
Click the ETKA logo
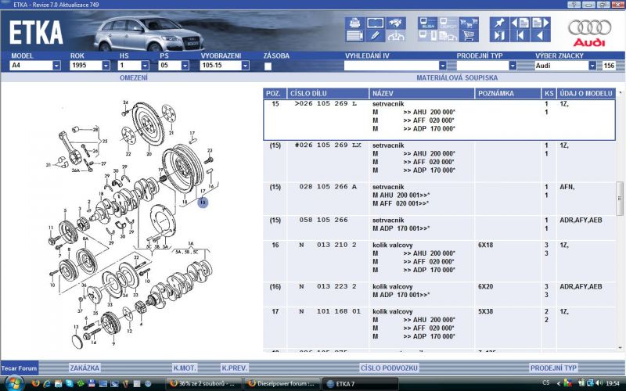36,33
